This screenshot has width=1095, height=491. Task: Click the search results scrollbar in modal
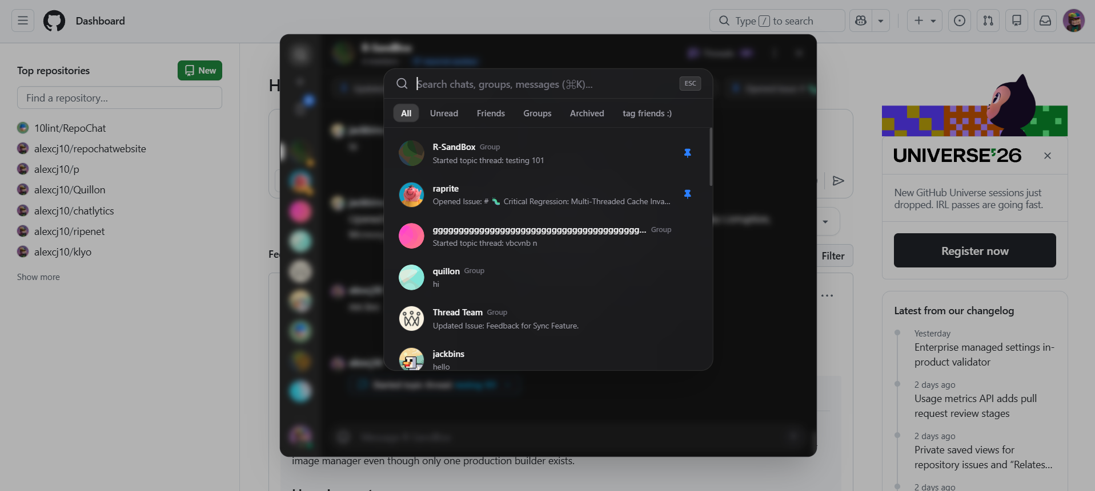pyautogui.click(x=711, y=157)
